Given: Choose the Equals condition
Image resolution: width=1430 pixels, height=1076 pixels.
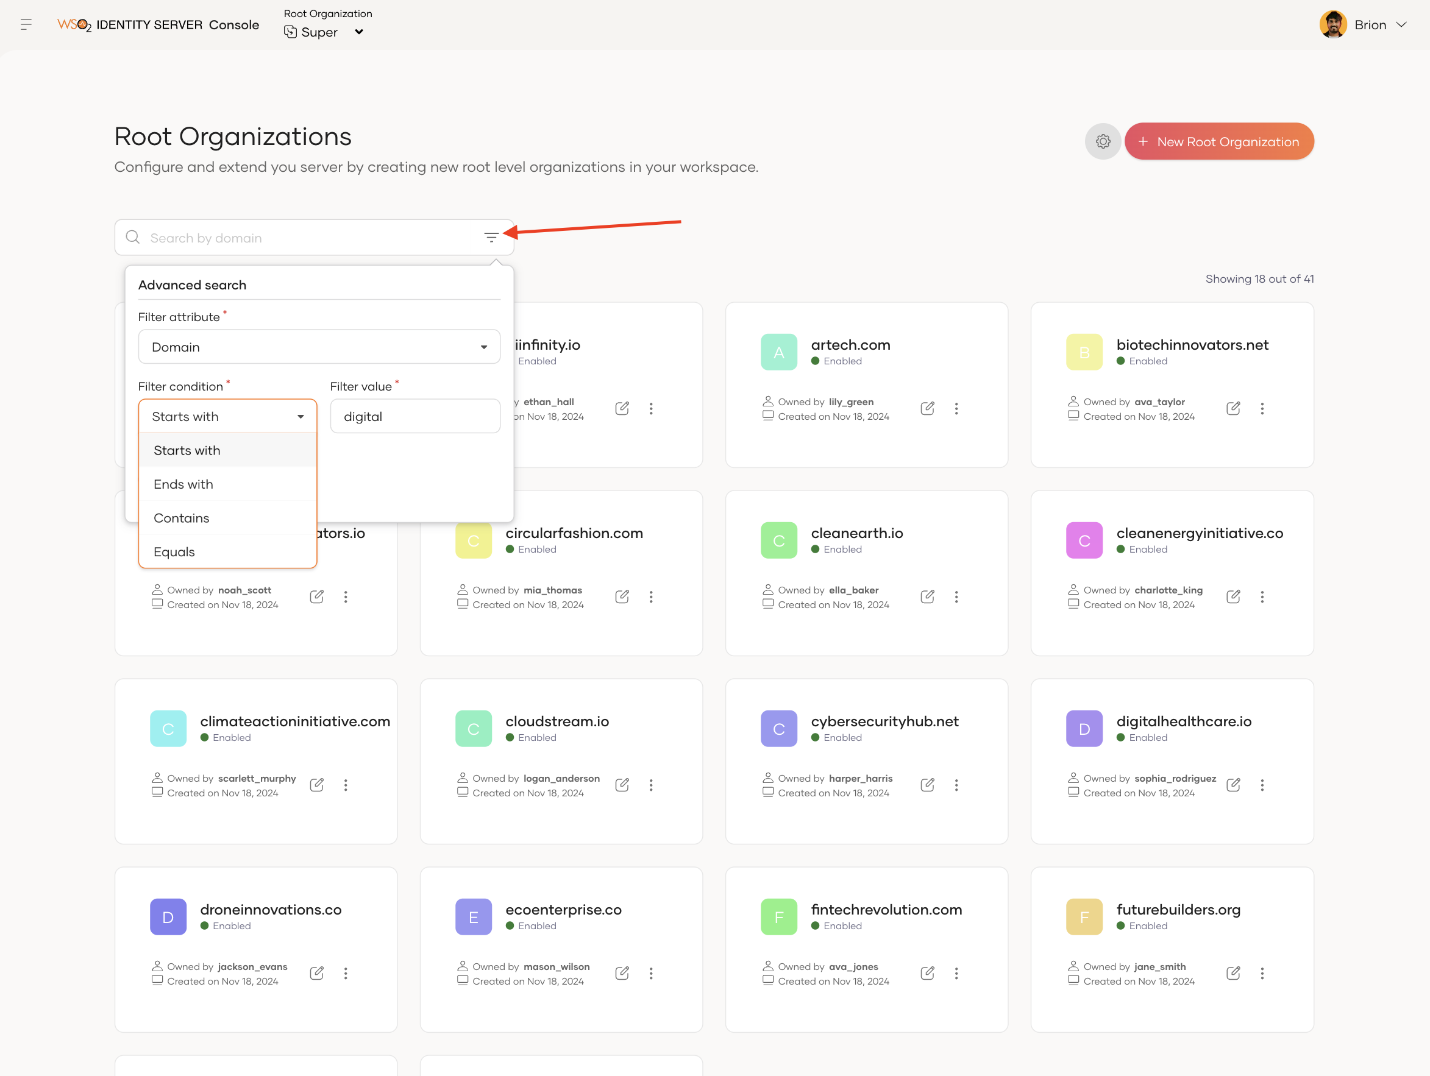Looking at the screenshot, I should (227, 552).
